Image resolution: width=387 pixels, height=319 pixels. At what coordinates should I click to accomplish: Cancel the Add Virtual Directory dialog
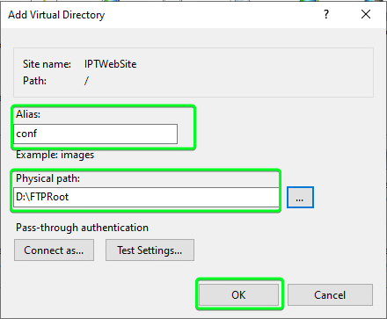coord(330,294)
